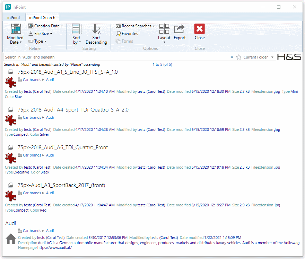Click thumbnail of Audi A6 TDi Quattro result
This screenshot has width=305, height=259.
point(11,158)
